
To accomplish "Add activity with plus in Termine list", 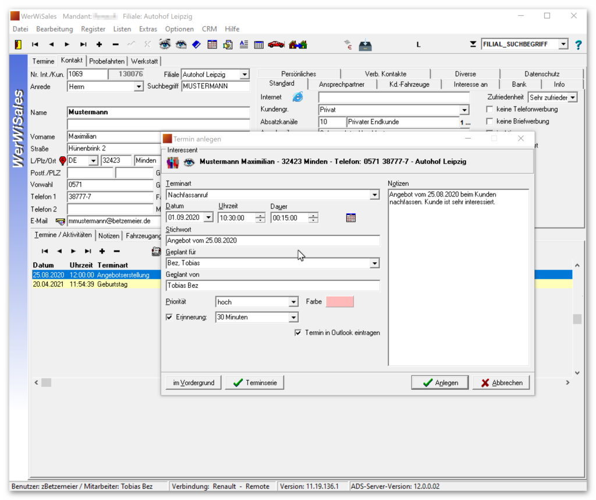I will (102, 251).
